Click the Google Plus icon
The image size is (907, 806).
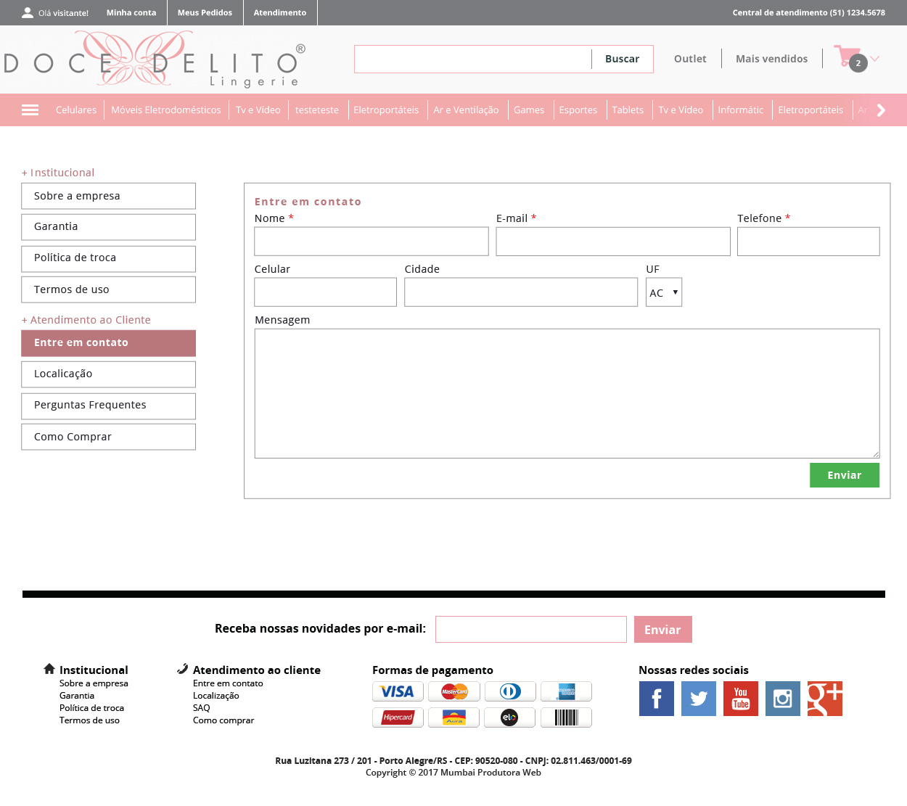pos(824,699)
